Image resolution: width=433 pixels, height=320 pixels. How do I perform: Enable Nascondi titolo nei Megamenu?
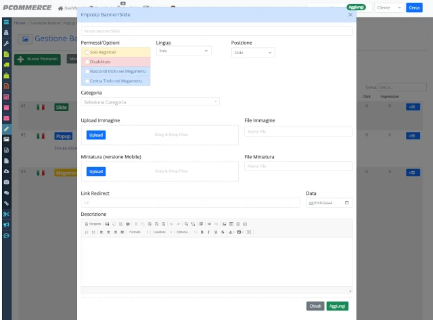pos(87,71)
